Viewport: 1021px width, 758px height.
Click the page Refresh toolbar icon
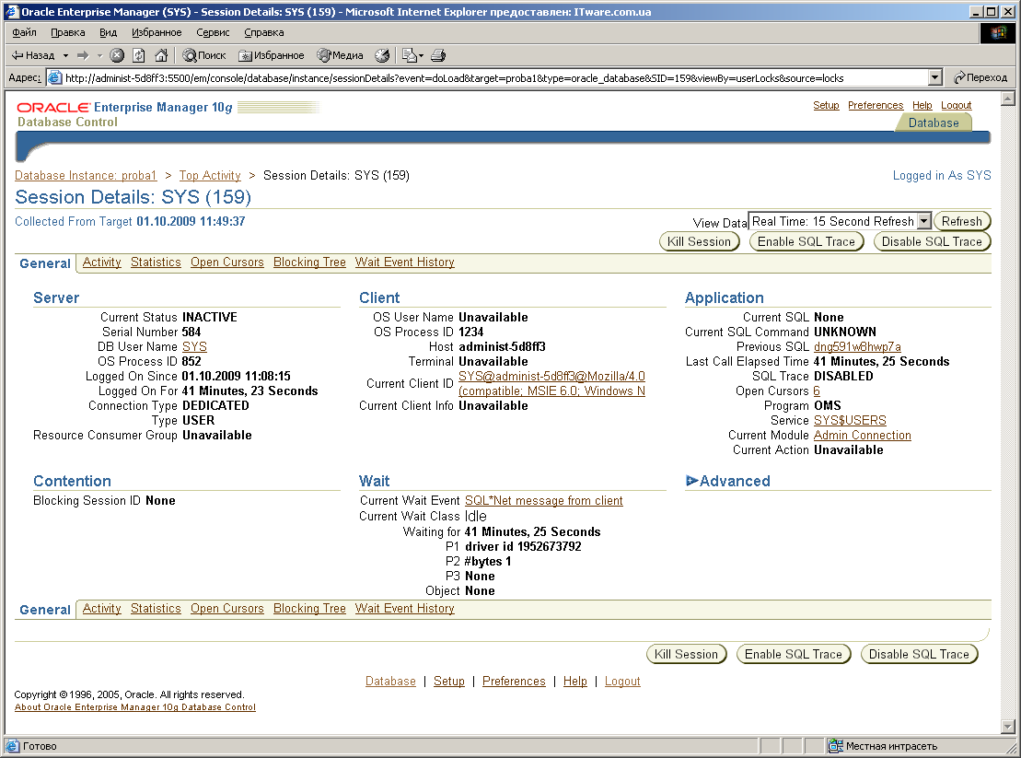point(139,55)
